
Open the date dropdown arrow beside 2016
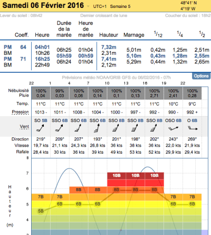(x=88, y=6)
